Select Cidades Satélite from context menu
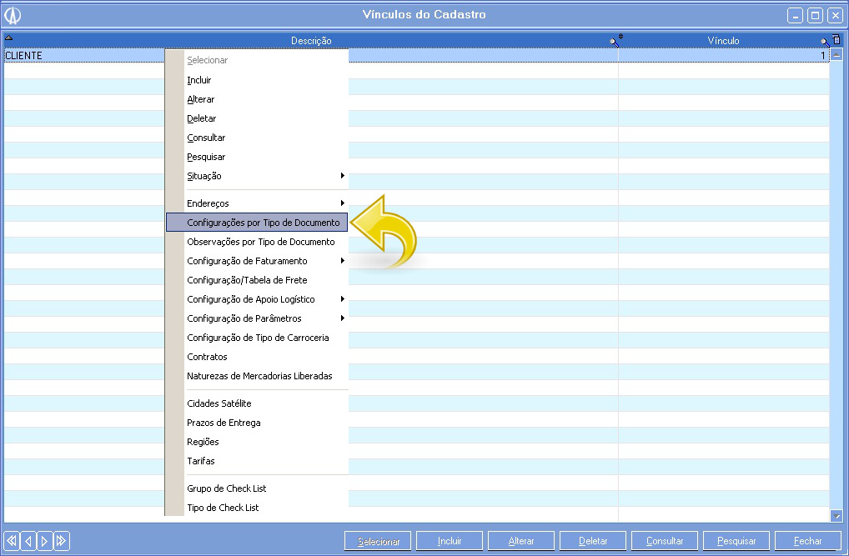This screenshot has height=556, width=849. 219,403
